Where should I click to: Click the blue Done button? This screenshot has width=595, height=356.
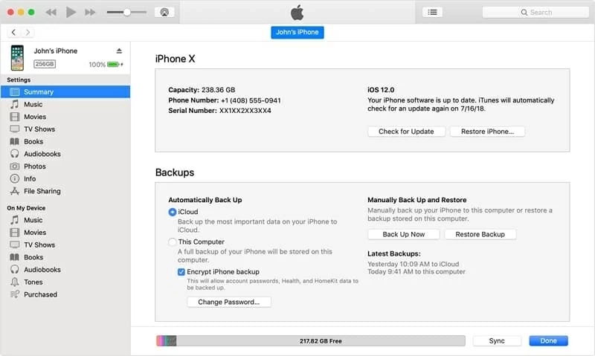[x=548, y=341]
